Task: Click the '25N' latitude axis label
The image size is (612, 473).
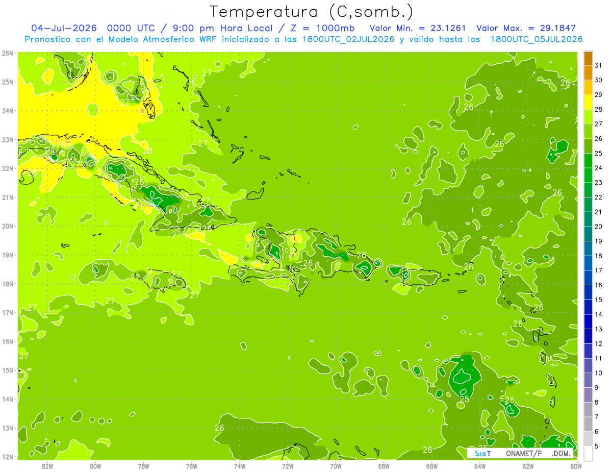Action: pyautogui.click(x=7, y=82)
